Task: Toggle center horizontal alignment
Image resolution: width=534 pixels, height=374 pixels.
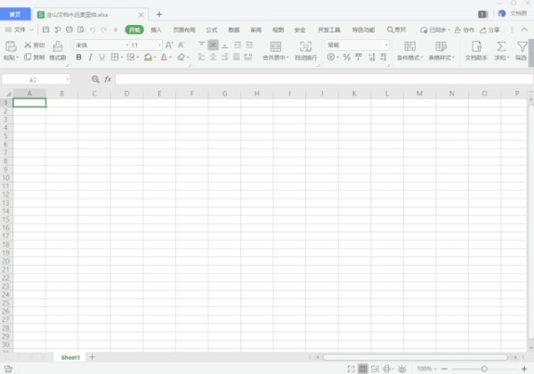Action: click(x=214, y=57)
